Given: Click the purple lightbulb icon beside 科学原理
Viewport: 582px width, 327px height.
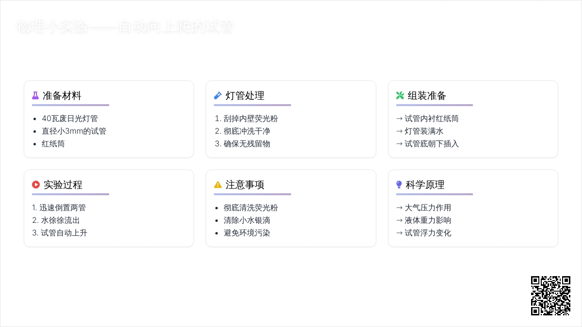Looking at the screenshot, I should [399, 185].
